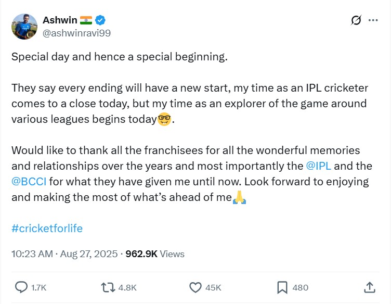Viewport: 391px width, 304px height.
Task: Open the share arrow menu
Action: tap(369, 287)
